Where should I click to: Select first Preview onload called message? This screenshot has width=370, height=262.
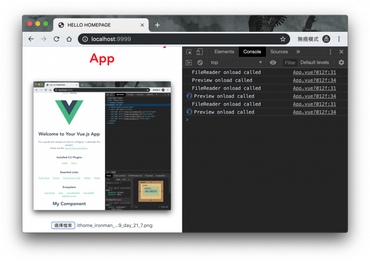pos(222,80)
